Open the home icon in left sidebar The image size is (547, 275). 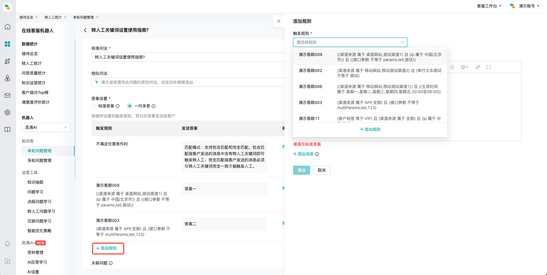[8, 27]
